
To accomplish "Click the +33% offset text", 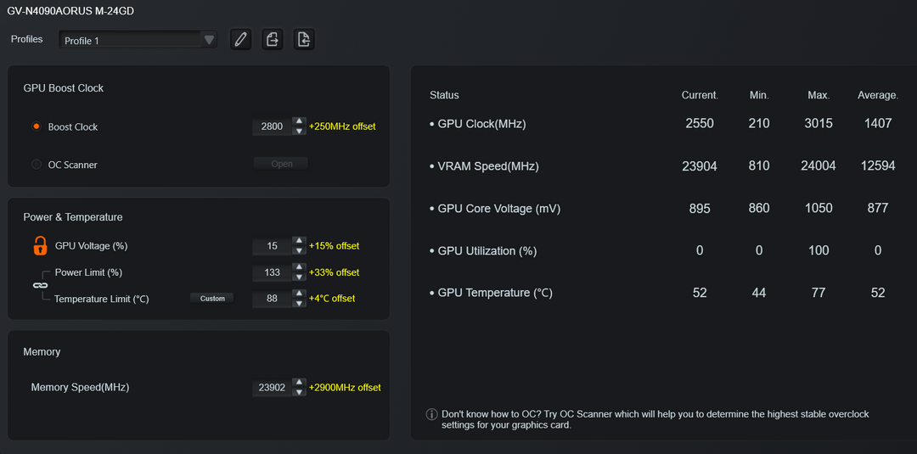I will [334, 272].
